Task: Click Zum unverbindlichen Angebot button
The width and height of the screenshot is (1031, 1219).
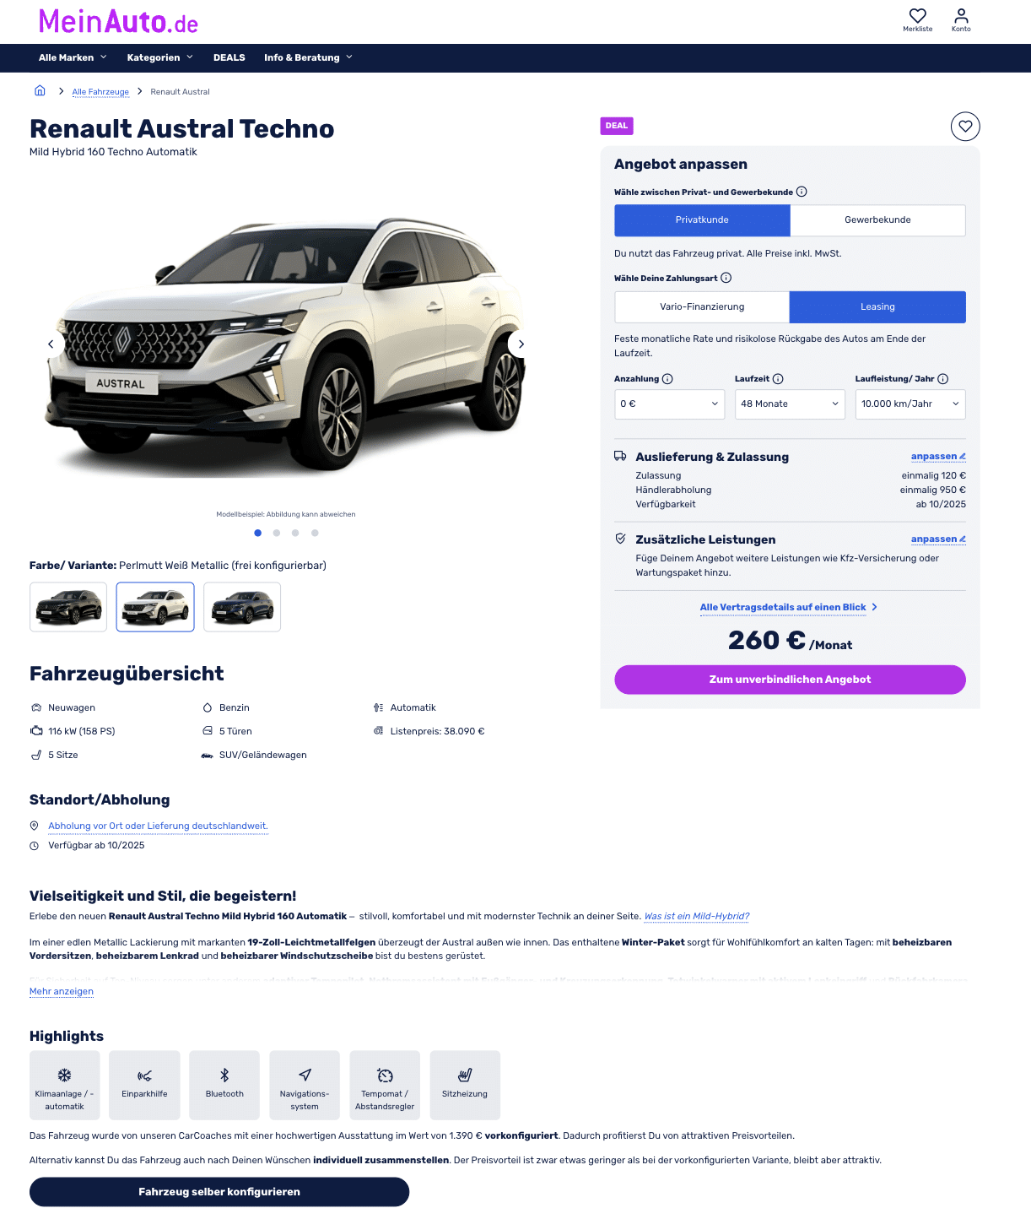Action: coord(790,680)
